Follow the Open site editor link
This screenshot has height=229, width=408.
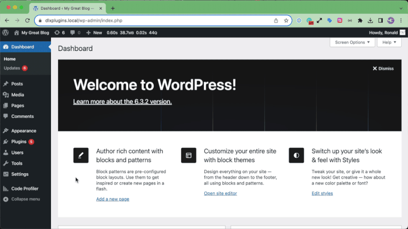tap(220, 194)
